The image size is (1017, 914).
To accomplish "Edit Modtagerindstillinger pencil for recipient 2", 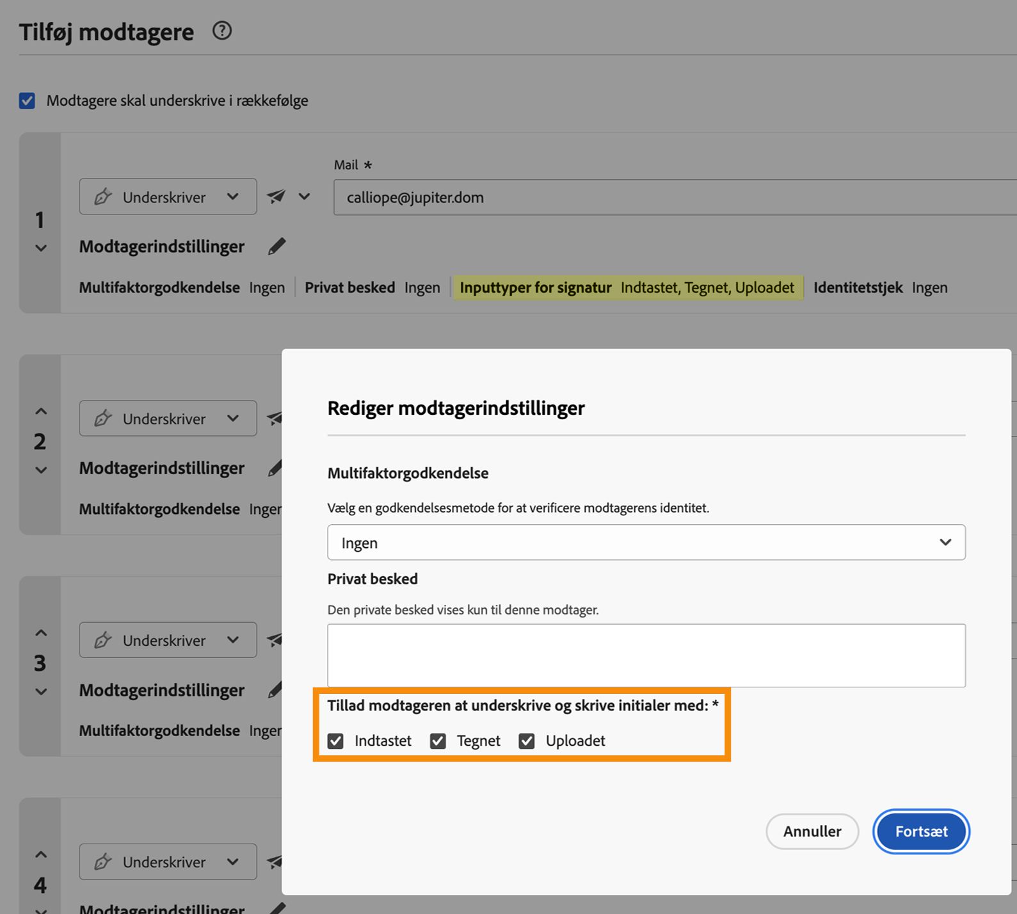I will pos(275,469).
